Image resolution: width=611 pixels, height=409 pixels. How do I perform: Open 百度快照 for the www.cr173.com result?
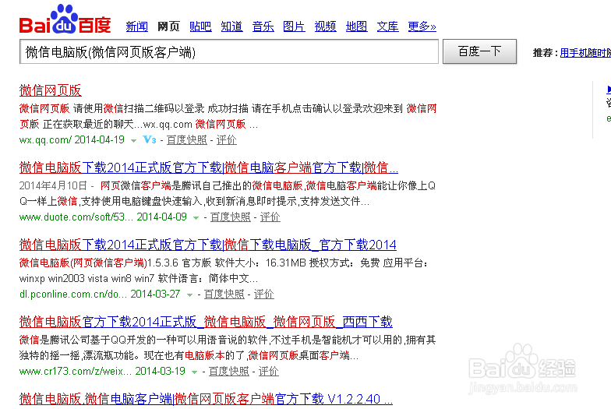point(229,371)
